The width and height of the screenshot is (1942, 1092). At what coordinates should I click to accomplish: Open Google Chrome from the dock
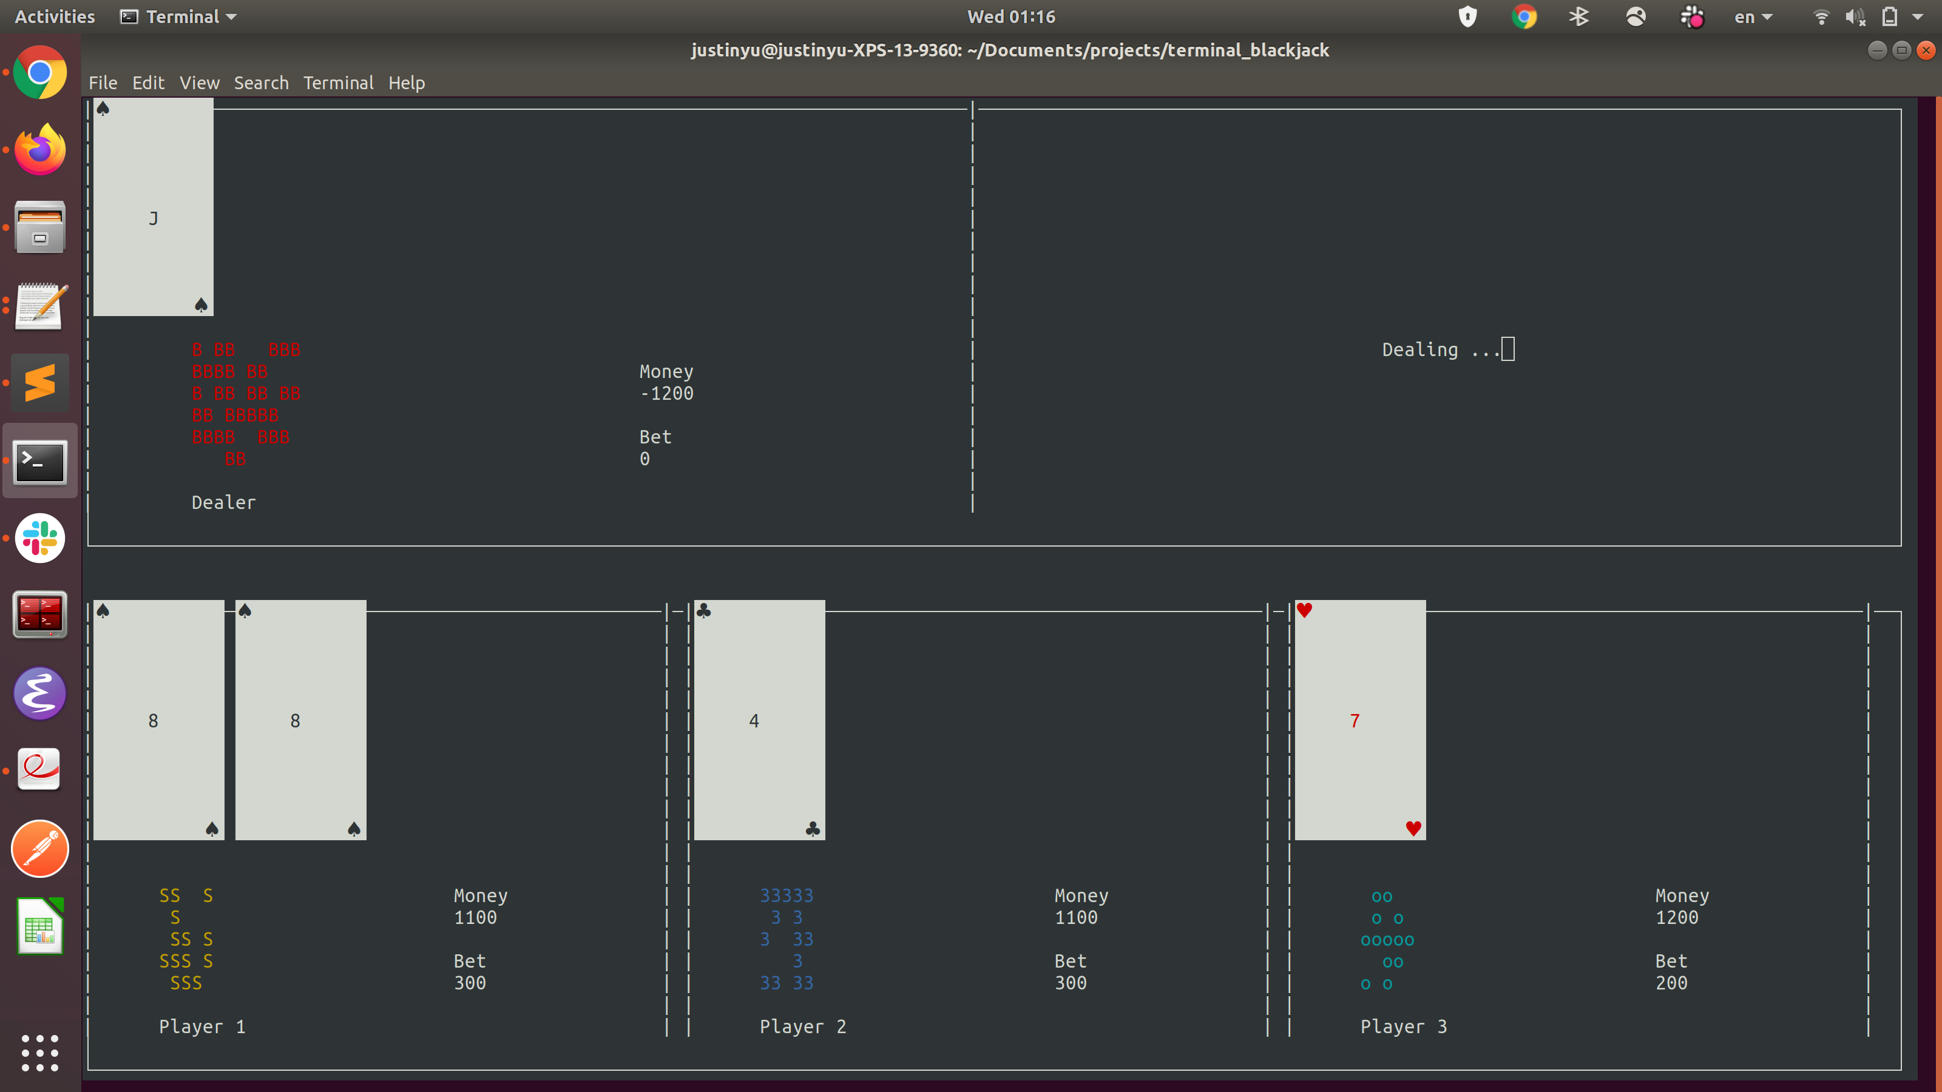(x=40, y=73)
